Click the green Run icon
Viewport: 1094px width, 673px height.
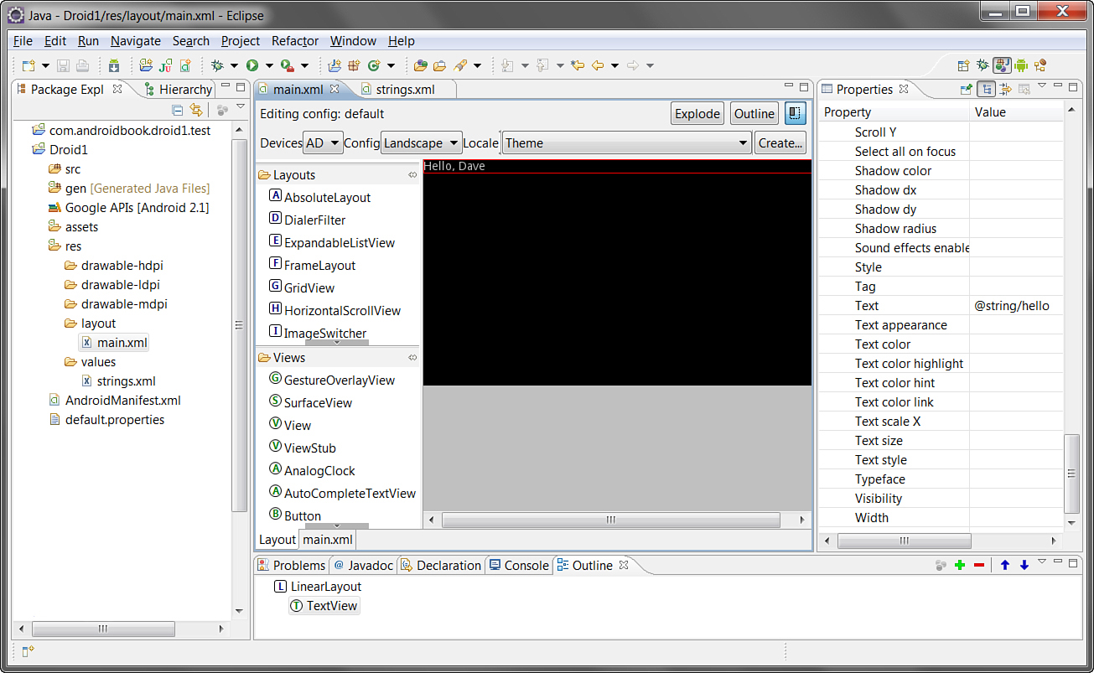pos(251,65)
